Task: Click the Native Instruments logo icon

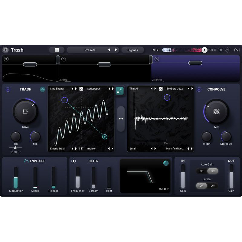Action: 237,50
